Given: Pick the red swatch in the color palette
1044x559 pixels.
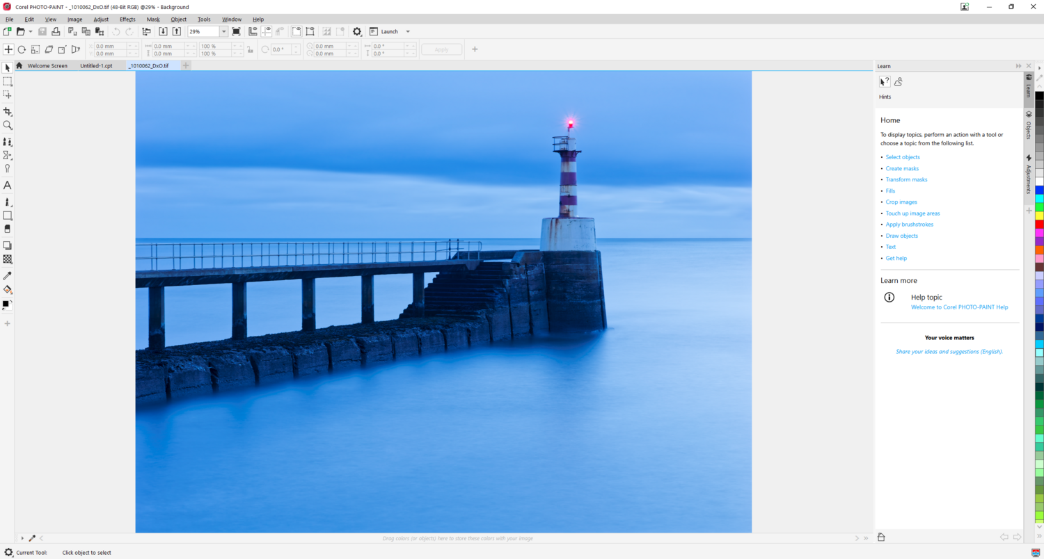Looking at the screenshot, I should (x=1039, y=225).
